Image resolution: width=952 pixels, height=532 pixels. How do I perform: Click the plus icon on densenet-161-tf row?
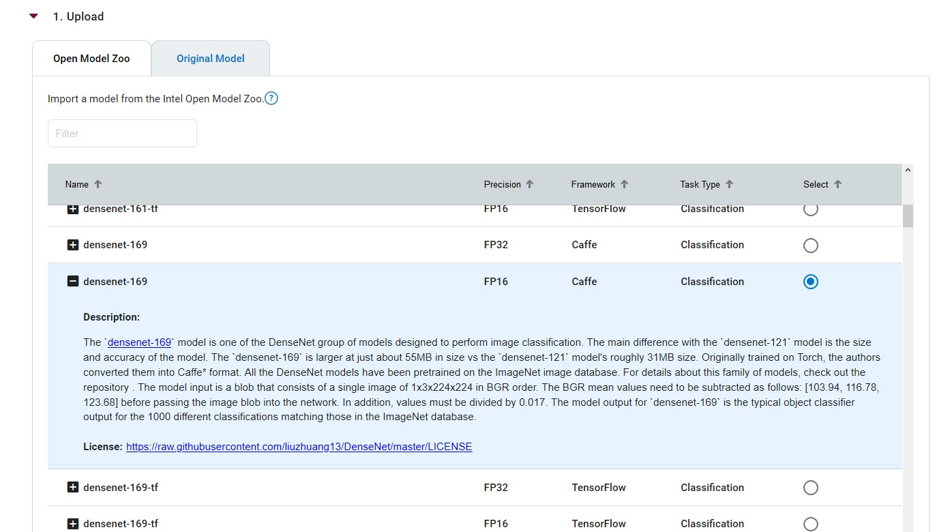(73, 209)
